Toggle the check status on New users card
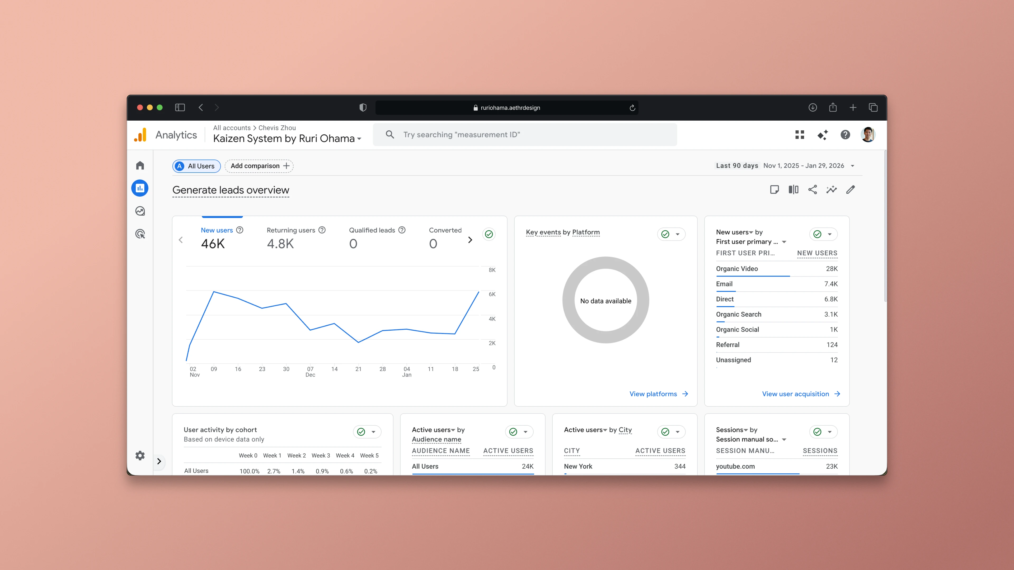 (817, 234)
